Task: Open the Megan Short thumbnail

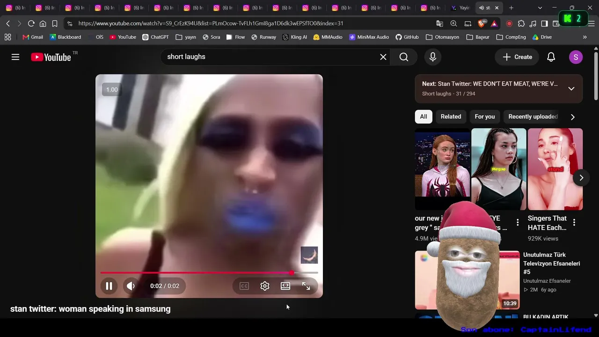Action: click(498, 169)
